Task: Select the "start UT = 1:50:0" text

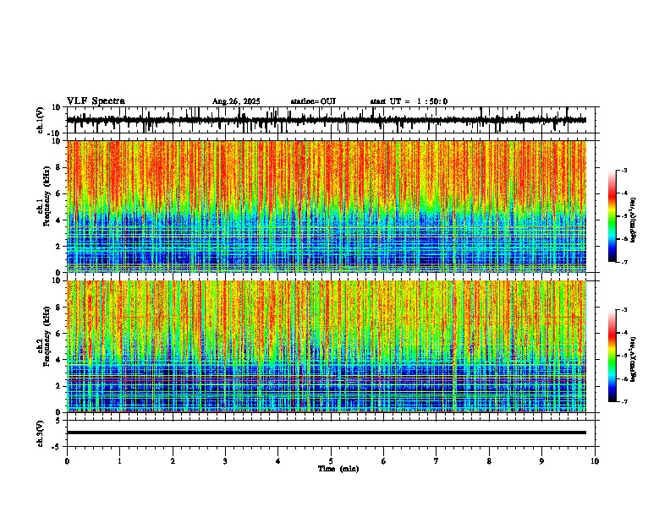Action: tap(409, 101)
